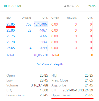Click bid price 25.85 in depth table

(10, 24)
